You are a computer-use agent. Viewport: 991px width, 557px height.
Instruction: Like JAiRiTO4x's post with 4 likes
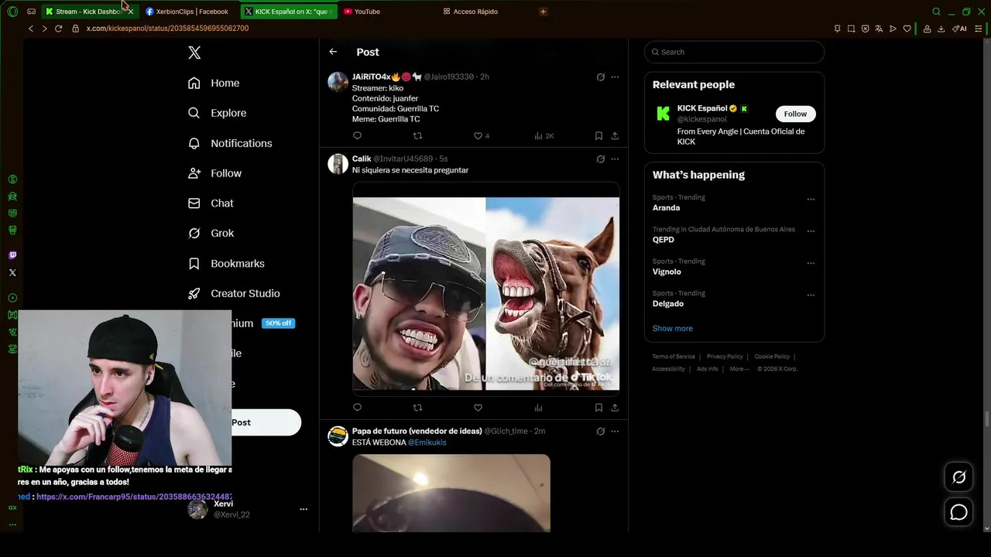pyautogui.click(x=481, y=135)
